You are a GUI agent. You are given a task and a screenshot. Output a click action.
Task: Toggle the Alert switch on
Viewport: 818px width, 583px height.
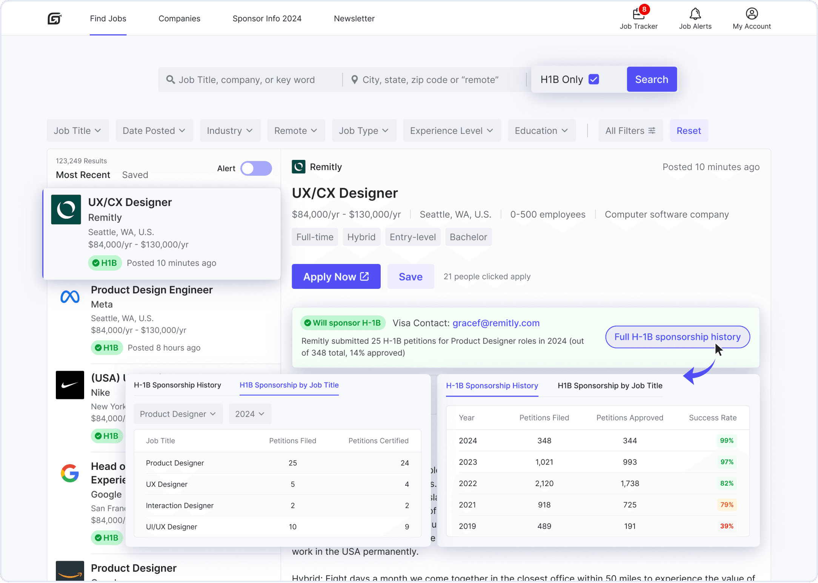[x=256, y=169]
